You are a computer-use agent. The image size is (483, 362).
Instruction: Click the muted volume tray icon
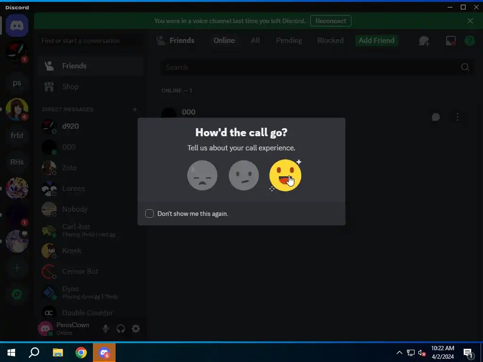(422, 353)
